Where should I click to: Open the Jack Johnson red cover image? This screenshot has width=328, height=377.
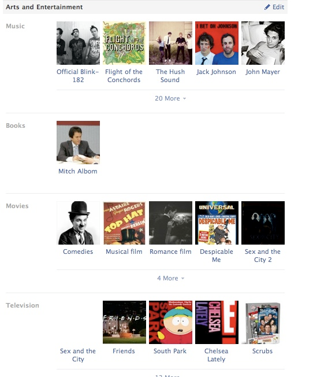(x=217, y=43)
